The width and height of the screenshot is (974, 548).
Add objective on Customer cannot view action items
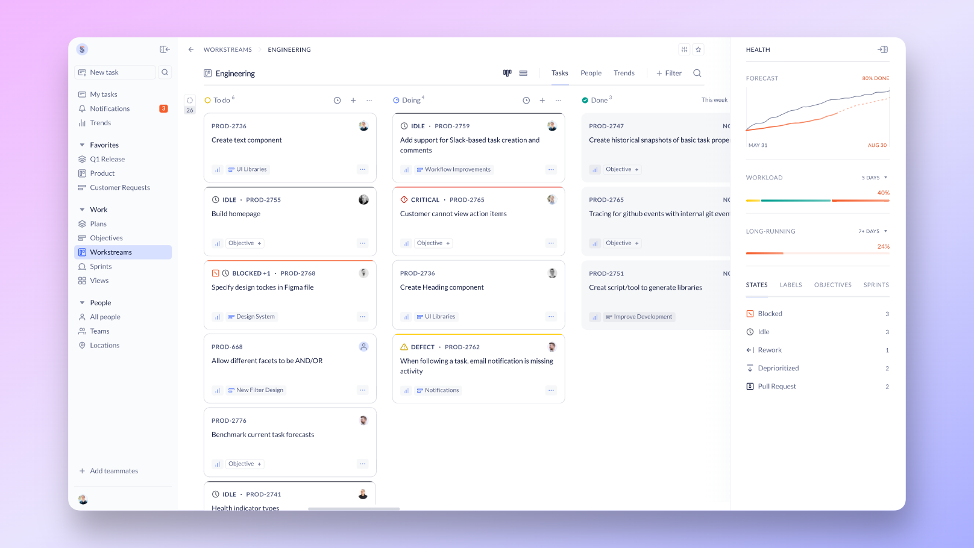(x=433, y=243)
